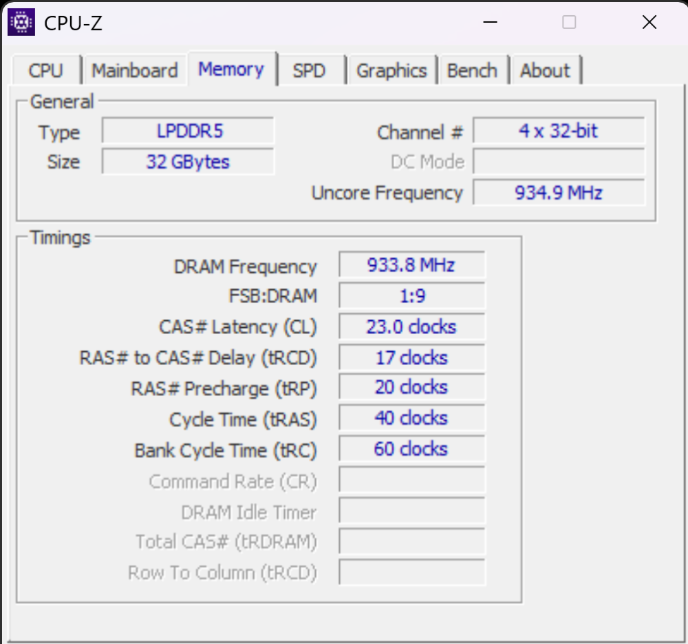Switch to the CPU tab
This screenshot has width=688, height=644.
(x=46, y=70)
